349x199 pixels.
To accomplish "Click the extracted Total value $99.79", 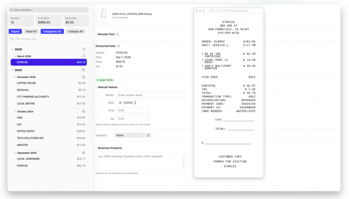I will coord(121,62).
